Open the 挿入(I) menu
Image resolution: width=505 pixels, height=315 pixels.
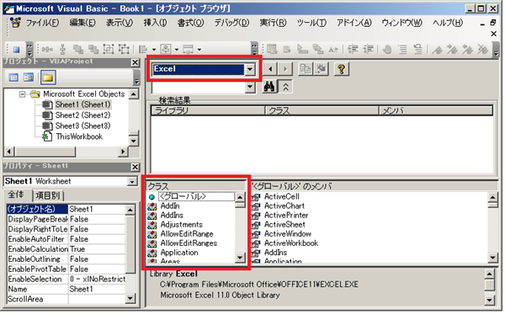click(x=155, y=23)
